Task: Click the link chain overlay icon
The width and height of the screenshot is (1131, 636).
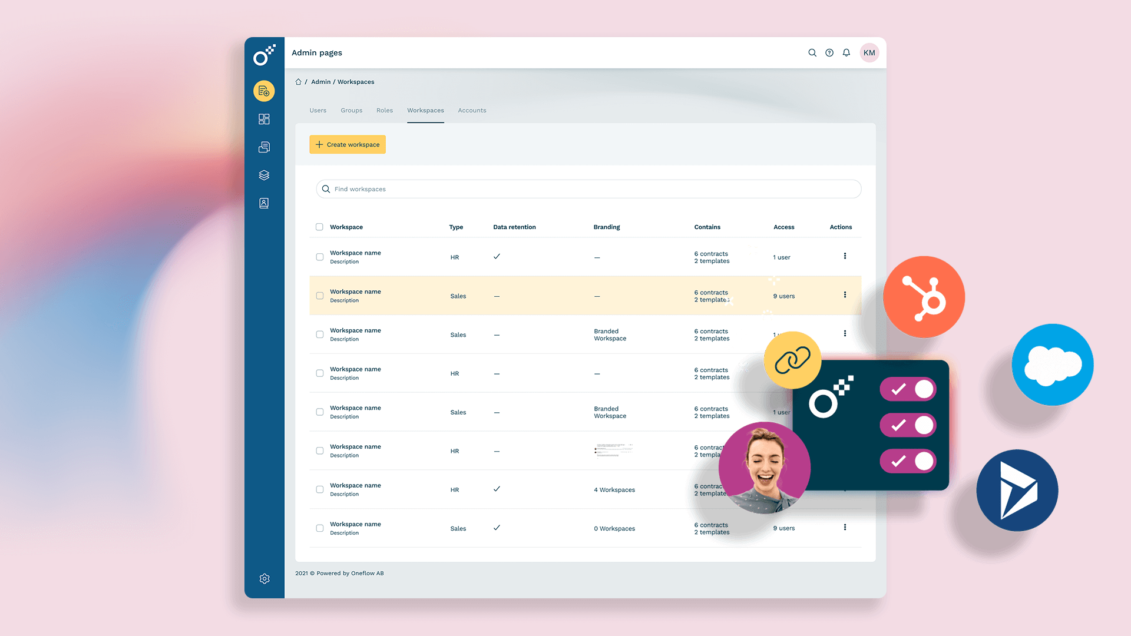Action: click(792, 359)
